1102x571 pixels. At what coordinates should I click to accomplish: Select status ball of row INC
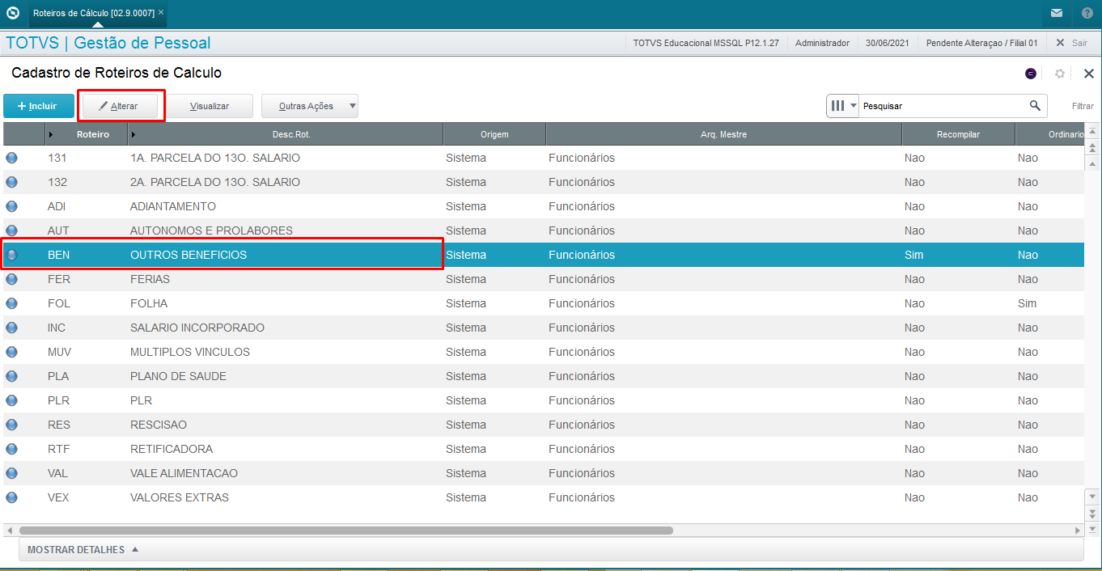12,328
